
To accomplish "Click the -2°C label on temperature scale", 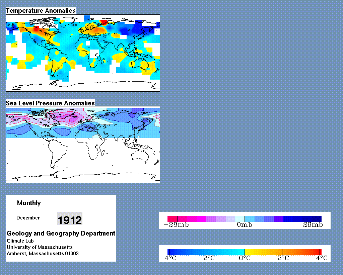I will click(x=206, y=258).
